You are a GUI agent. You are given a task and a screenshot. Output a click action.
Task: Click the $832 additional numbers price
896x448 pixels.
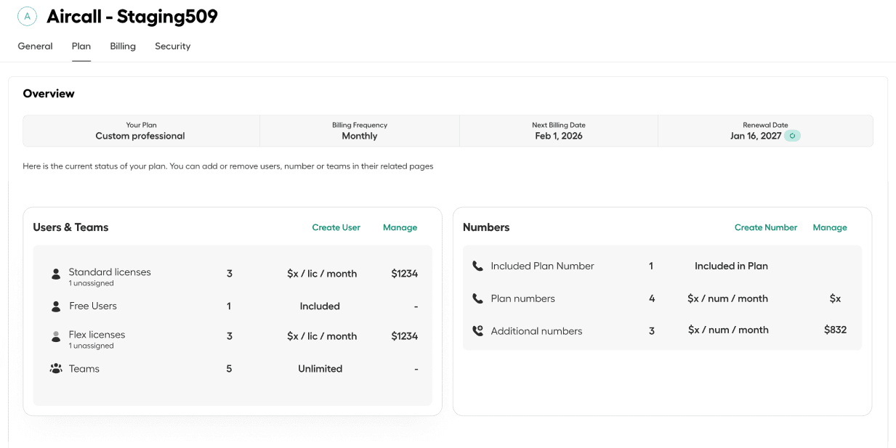pos(836,330)
